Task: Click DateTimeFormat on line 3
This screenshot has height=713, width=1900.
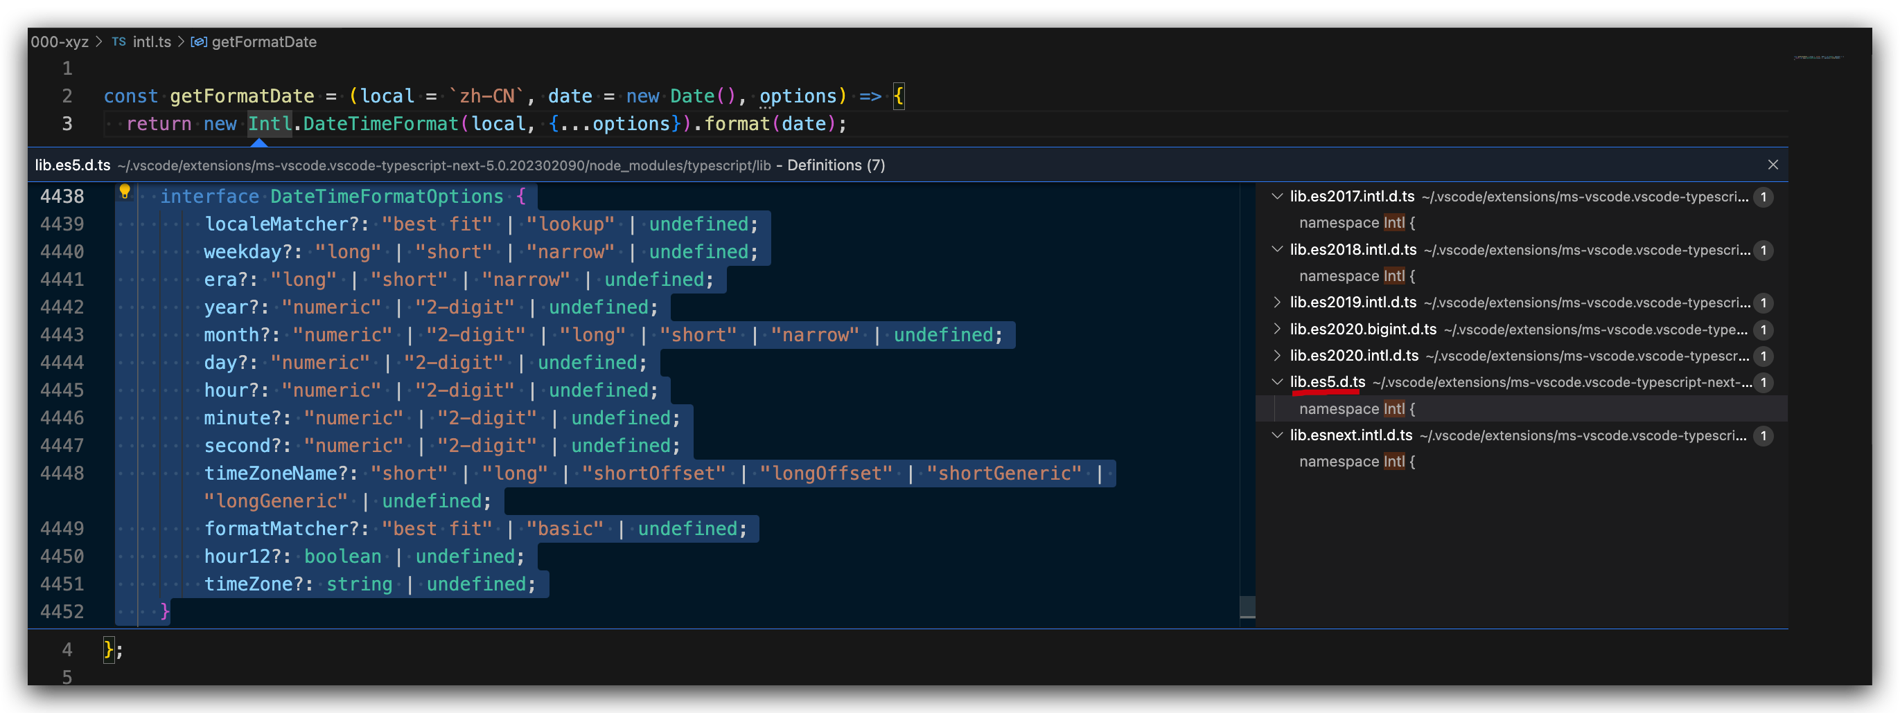Action: click(381, 124)
